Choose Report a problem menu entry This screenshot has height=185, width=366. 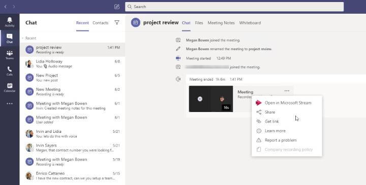tap(287, 140)
